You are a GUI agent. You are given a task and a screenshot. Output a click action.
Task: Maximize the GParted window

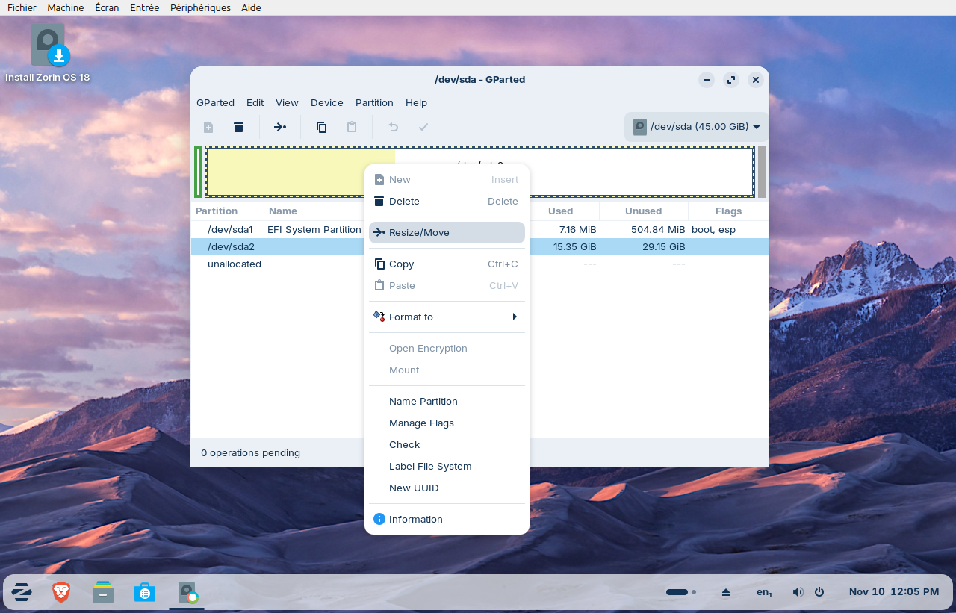click(731, 80)
